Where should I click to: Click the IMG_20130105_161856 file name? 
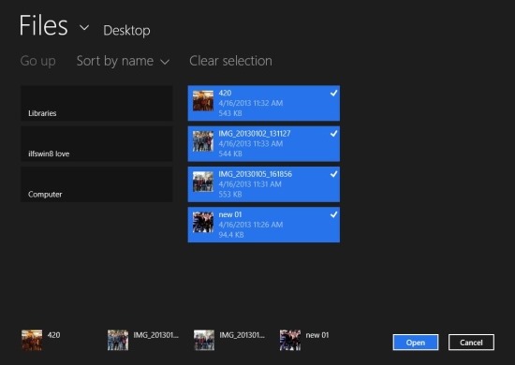[x=256, y=174]
